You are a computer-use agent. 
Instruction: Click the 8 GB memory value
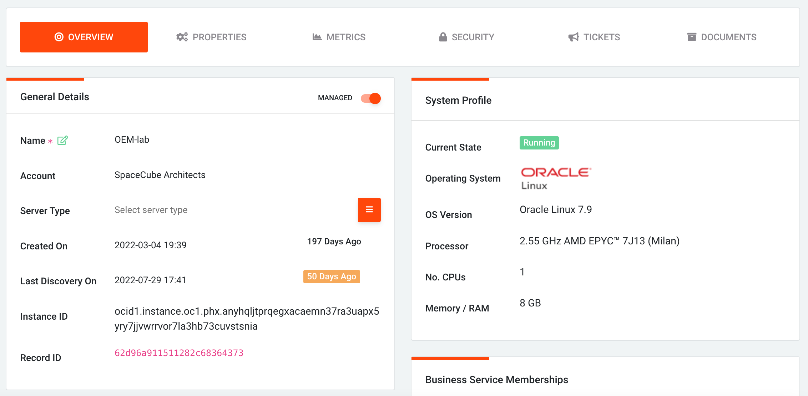530,303
